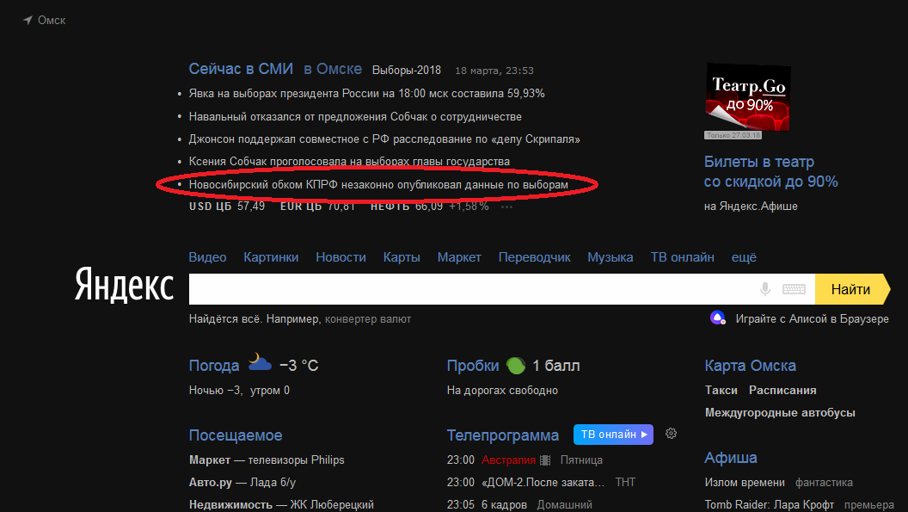Expand the three dots after НЕФТЬ rate
The height and width of the screenshot is (512, 908).
pyautogui.click(x=506, y=207)
